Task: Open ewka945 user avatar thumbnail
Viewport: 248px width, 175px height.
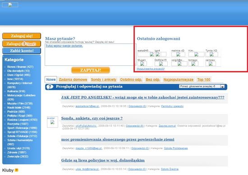Action: pyautogui.click(x=146, y=55)
